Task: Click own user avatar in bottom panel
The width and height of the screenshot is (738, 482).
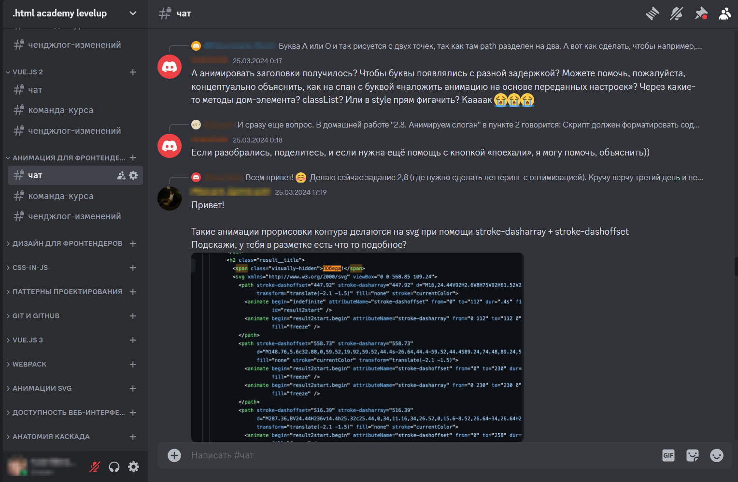Action: (17, 466)
